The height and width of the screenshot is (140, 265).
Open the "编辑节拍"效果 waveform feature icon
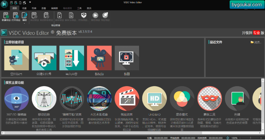[72, 98]
